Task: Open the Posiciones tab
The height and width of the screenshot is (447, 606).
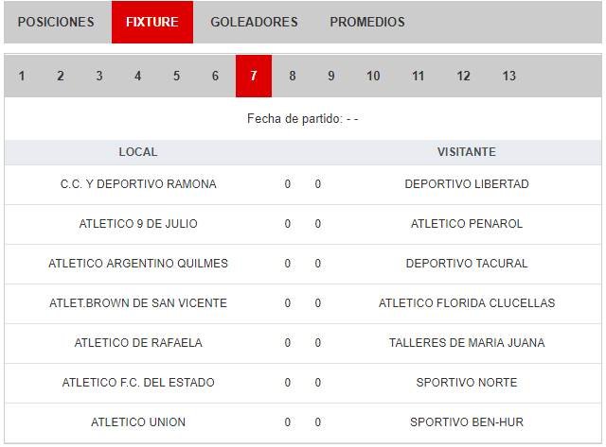Action: (x=56, y=22)
